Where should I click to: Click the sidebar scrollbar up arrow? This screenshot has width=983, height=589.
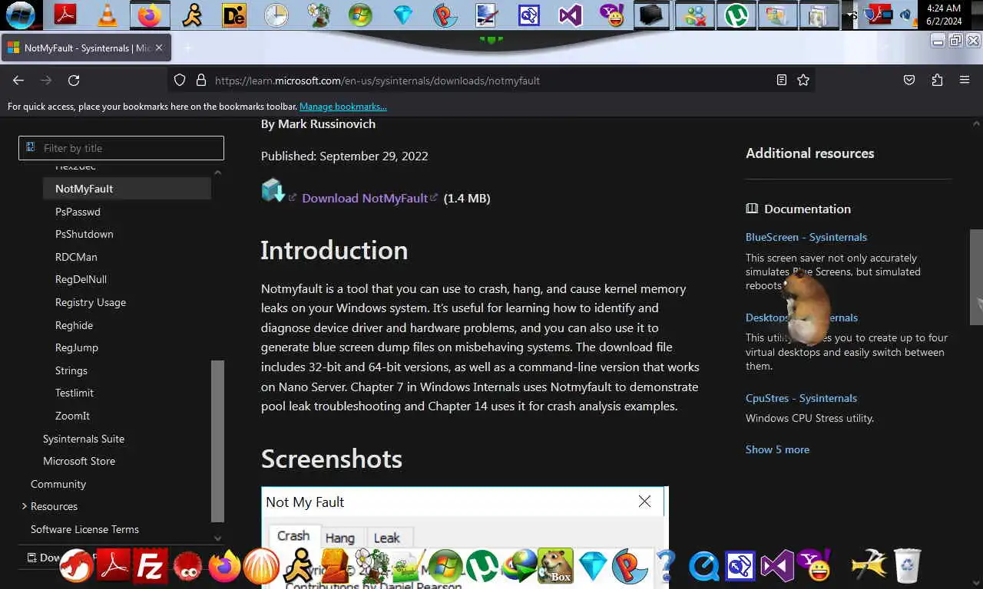[x=217, y=173]
